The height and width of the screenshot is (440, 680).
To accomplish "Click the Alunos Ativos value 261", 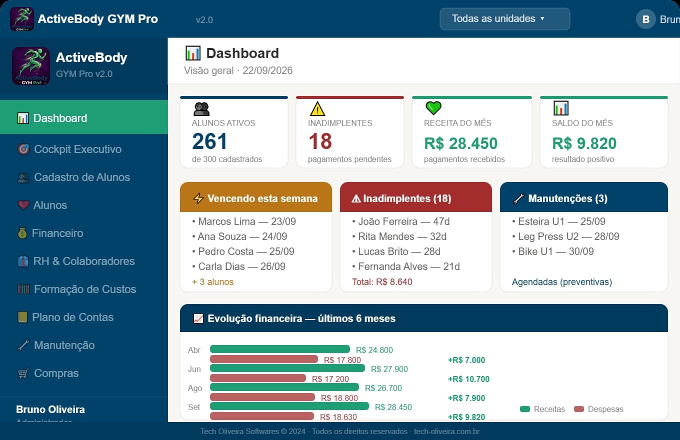I will click(x=209, y=141).
